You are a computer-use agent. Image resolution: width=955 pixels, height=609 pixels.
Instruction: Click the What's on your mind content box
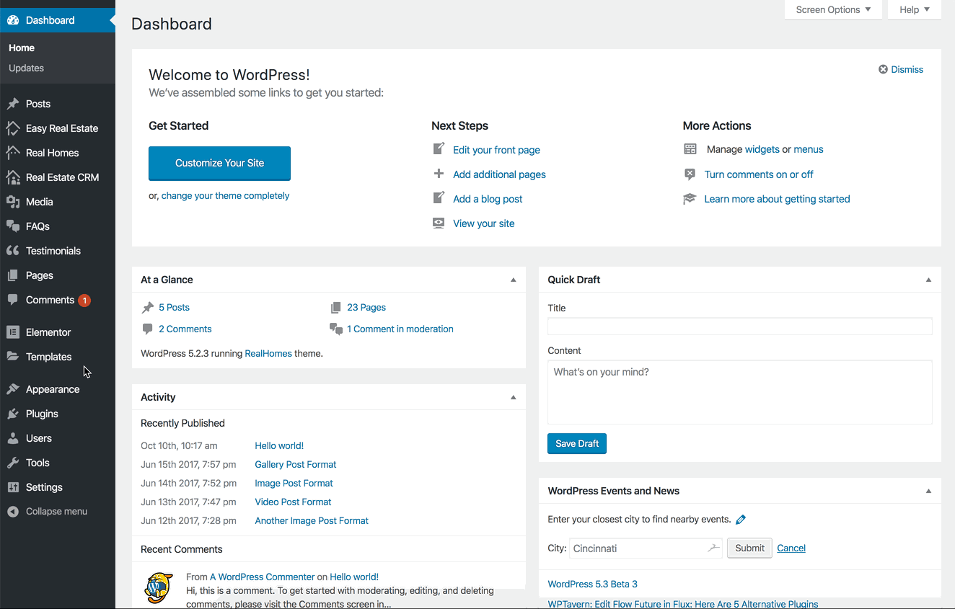740,392
